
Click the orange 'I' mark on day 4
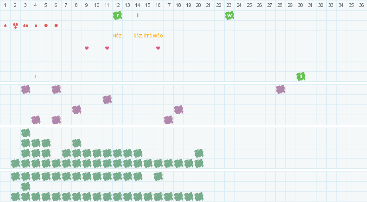point(36,76)
